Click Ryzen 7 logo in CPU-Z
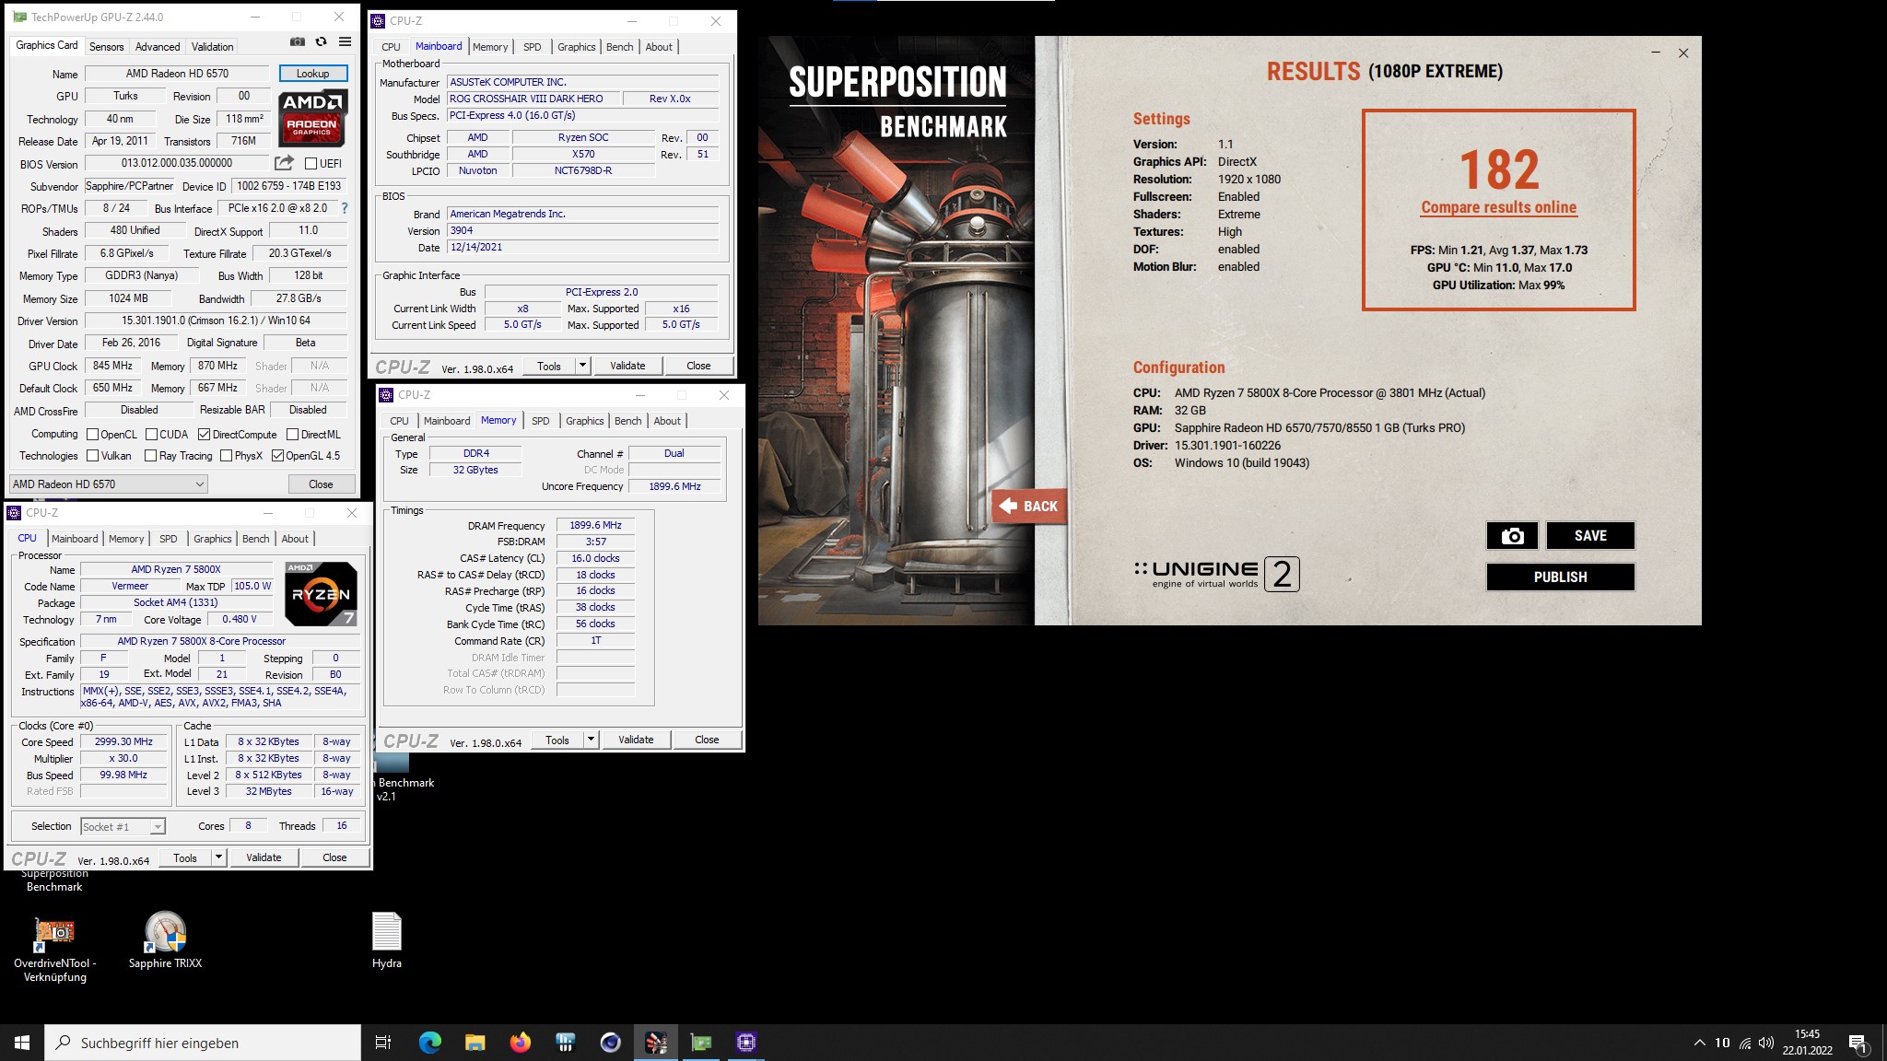Viewport: 1887px width, 1061px height. click(321, 594)
